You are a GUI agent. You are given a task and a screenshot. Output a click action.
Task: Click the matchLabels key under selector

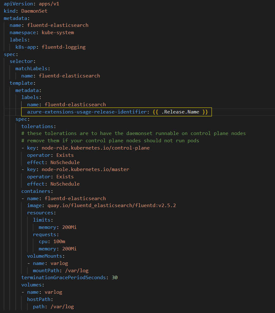[x=32, y=68]
